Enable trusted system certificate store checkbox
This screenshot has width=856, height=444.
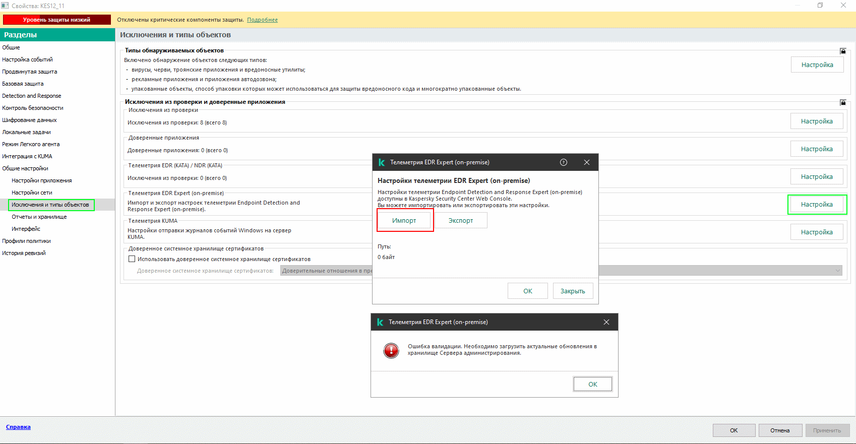point(132,259)
